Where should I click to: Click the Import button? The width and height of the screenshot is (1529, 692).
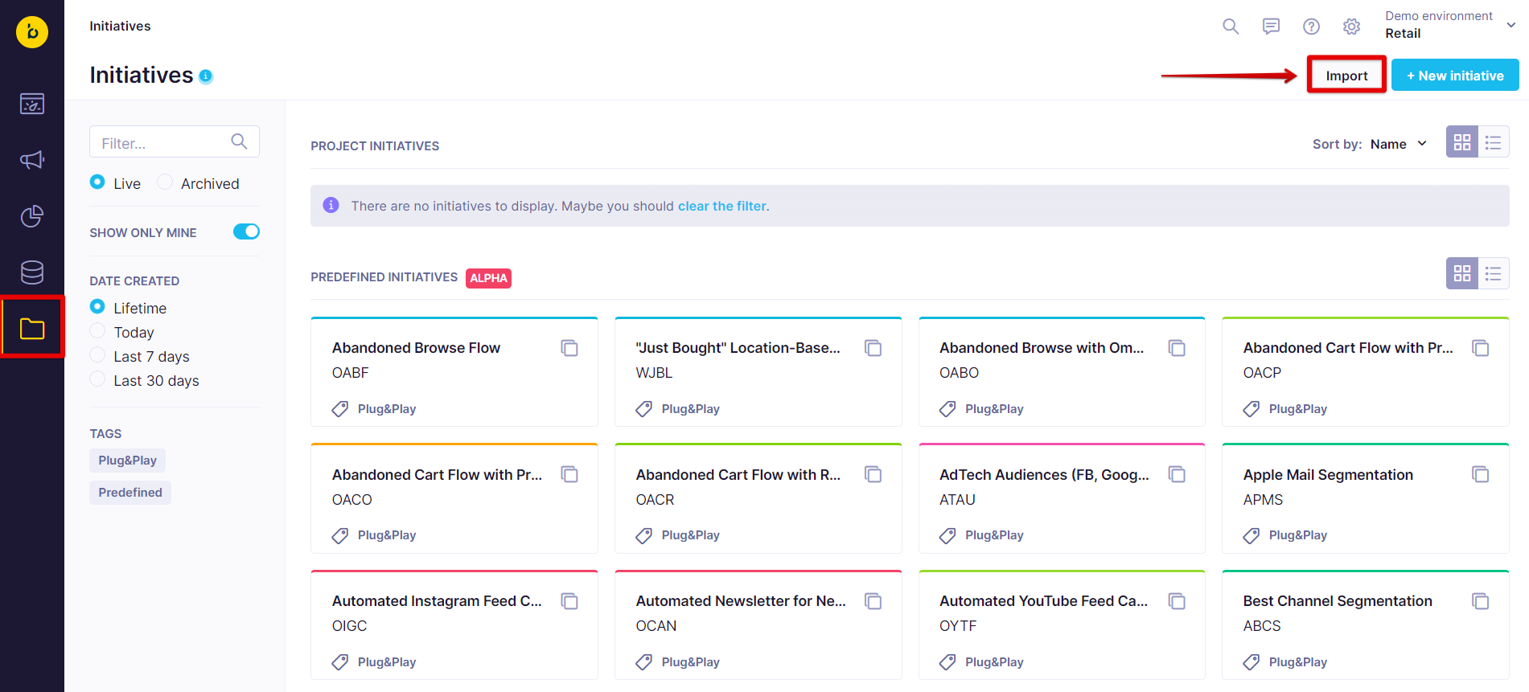1346,76
